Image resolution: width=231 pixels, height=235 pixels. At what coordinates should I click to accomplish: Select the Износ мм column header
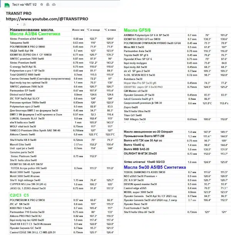78,30
